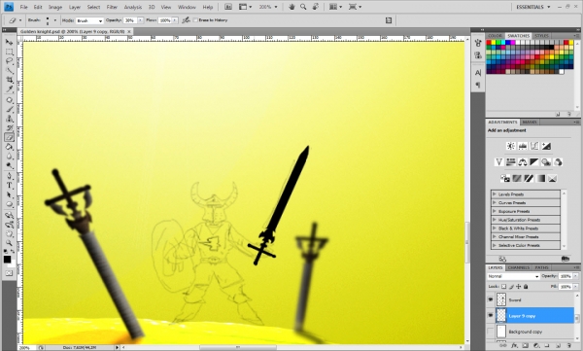The width and height of the screenshot is (583, 351).
Task: Click the Brightness/Contrast adjustment icon
Action: [x=511, y=146]
